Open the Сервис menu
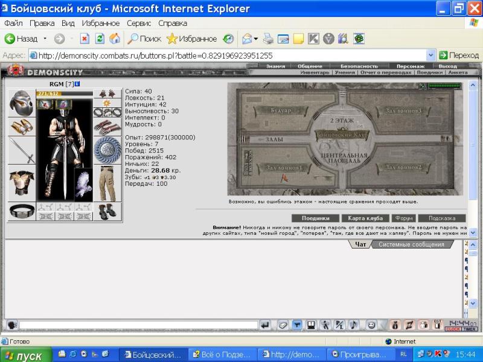Screen dimensions: 483x362 (x=139, y=23)
